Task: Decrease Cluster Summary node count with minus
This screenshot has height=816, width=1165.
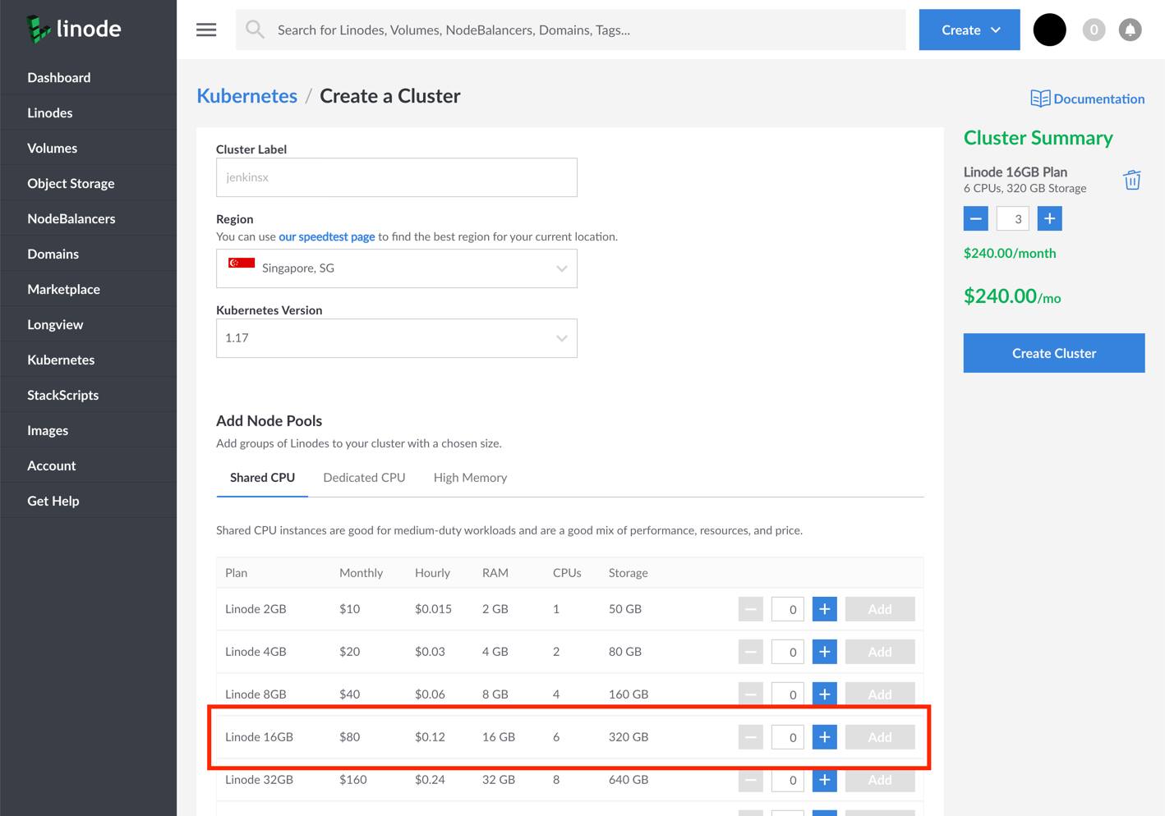Action: 975,218
